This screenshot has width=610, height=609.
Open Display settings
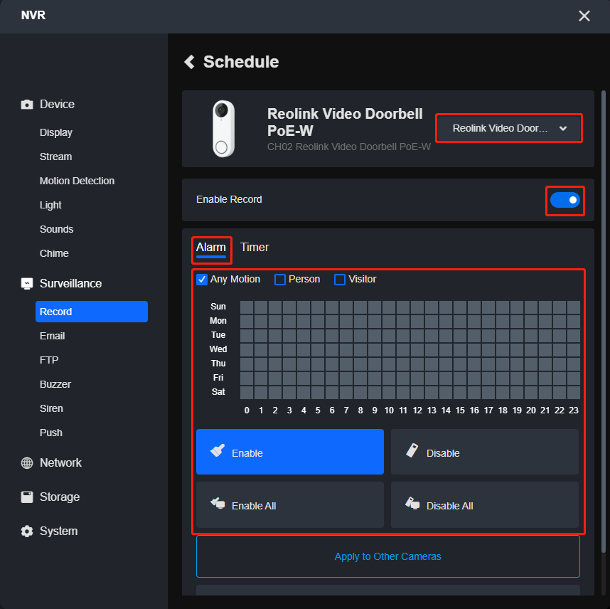pos(56,133)
